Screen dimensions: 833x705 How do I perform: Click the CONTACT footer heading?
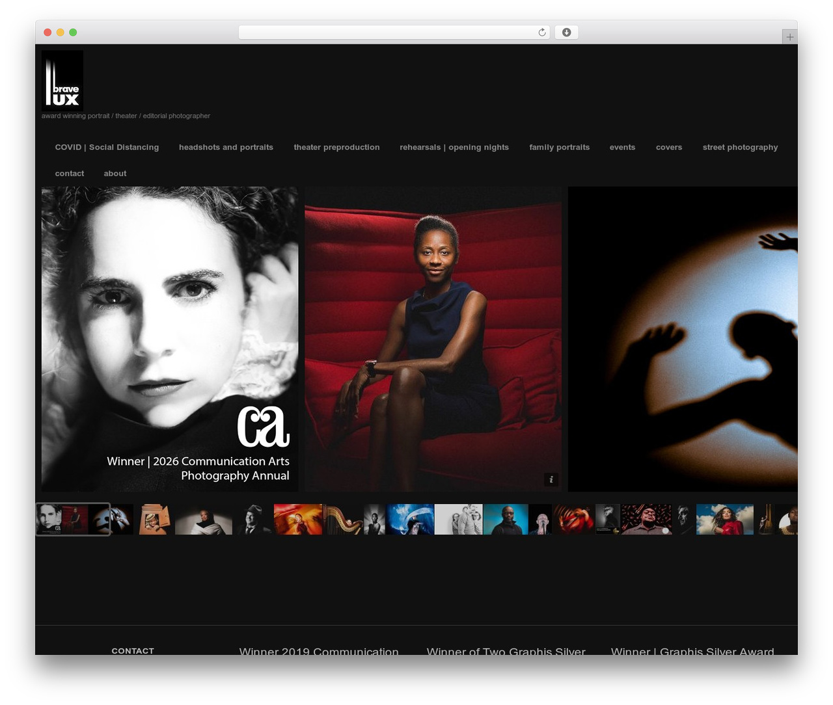click(x=133, y=650)
